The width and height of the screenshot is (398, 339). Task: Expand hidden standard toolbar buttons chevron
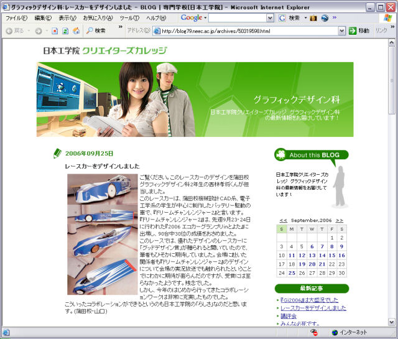120,27
